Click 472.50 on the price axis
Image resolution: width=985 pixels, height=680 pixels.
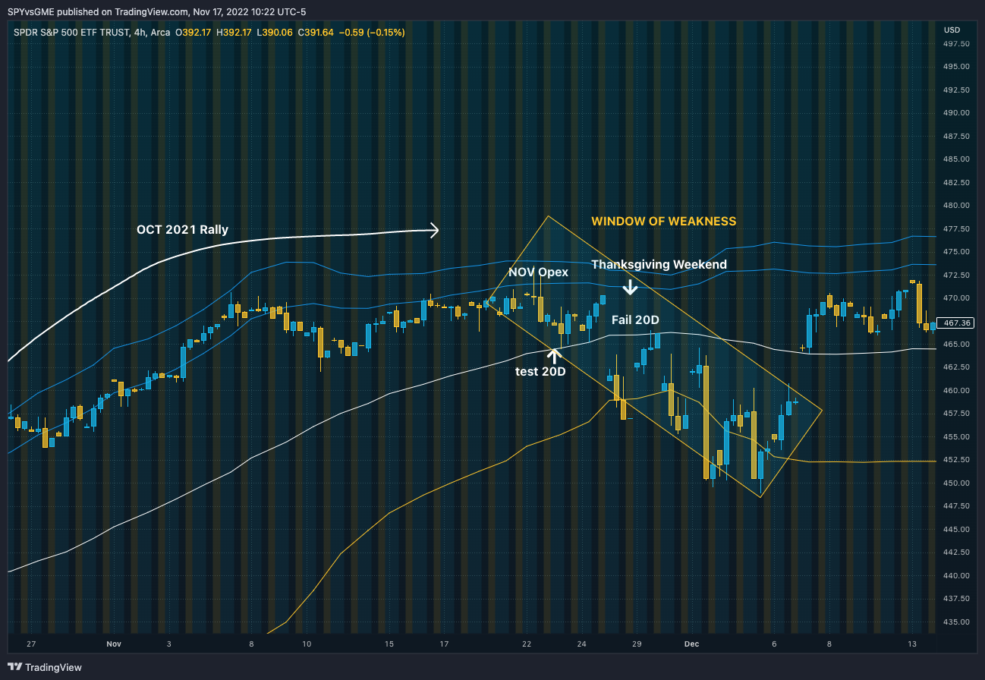point(956,275)
